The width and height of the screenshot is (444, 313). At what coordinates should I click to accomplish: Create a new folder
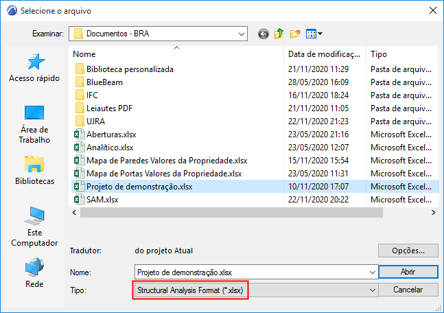click(295, 34)
